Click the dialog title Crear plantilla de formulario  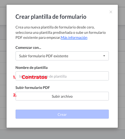(x=51, y=17)
